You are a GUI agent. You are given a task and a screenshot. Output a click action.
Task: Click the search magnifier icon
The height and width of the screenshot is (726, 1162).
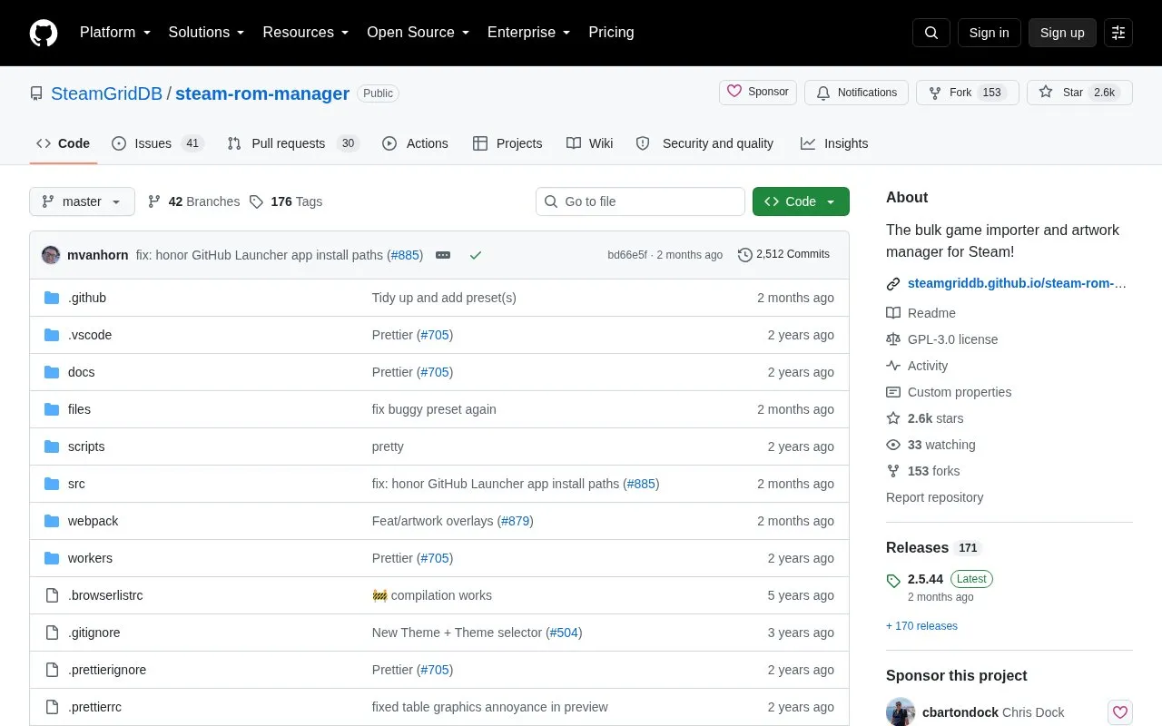(x=931, y=33)
